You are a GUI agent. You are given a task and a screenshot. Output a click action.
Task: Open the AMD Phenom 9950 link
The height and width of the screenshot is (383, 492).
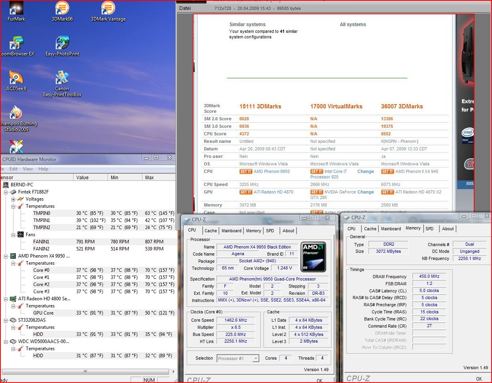coord(272,172)
